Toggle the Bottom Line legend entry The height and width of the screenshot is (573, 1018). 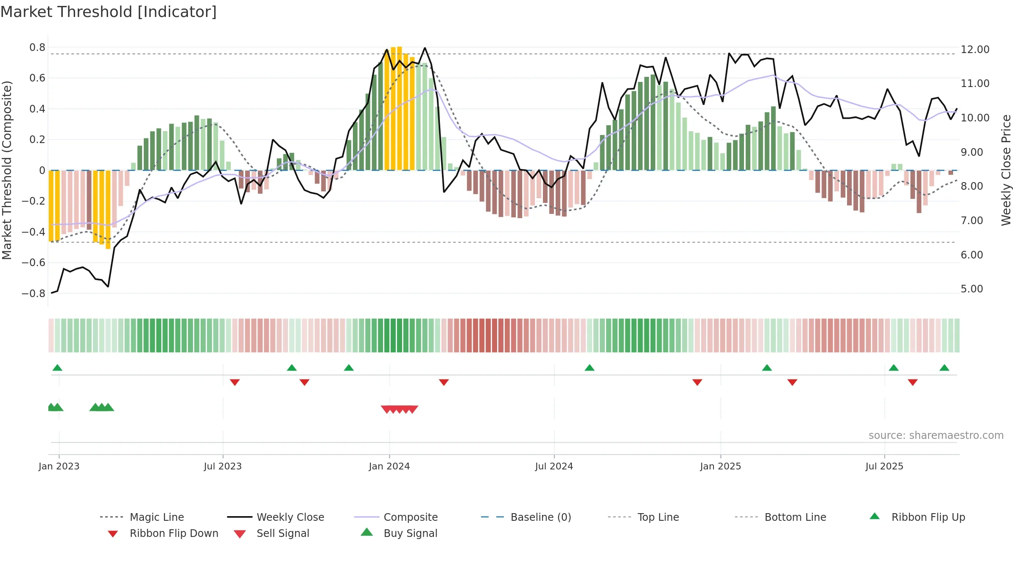click(x=780, y=517)
